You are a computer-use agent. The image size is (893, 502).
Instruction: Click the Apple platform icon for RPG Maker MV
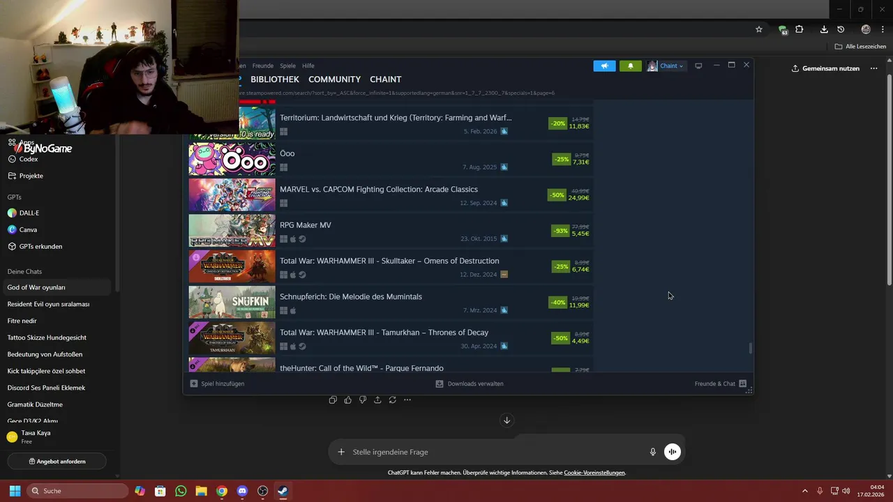[x=293, y=239]
